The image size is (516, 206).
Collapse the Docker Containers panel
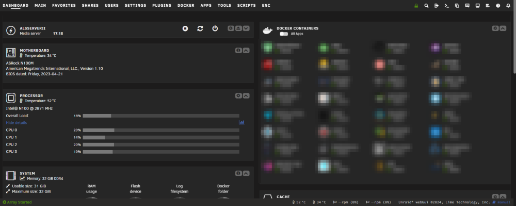[503, 28]
